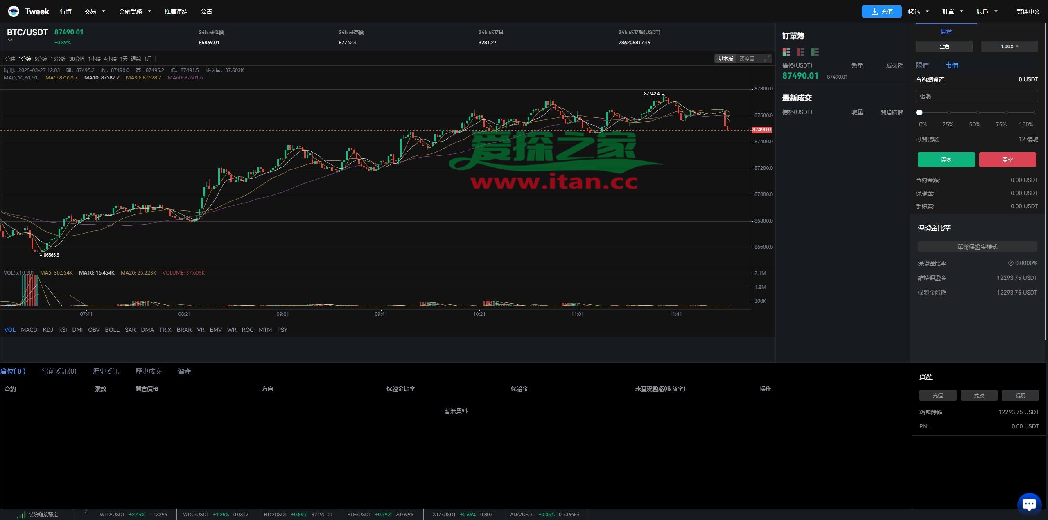Set position slider to 50% mark
This screenshot has width=1048, height=520.
pos(978,113)
